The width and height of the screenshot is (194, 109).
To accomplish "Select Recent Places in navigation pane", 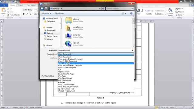I will 52,36.
